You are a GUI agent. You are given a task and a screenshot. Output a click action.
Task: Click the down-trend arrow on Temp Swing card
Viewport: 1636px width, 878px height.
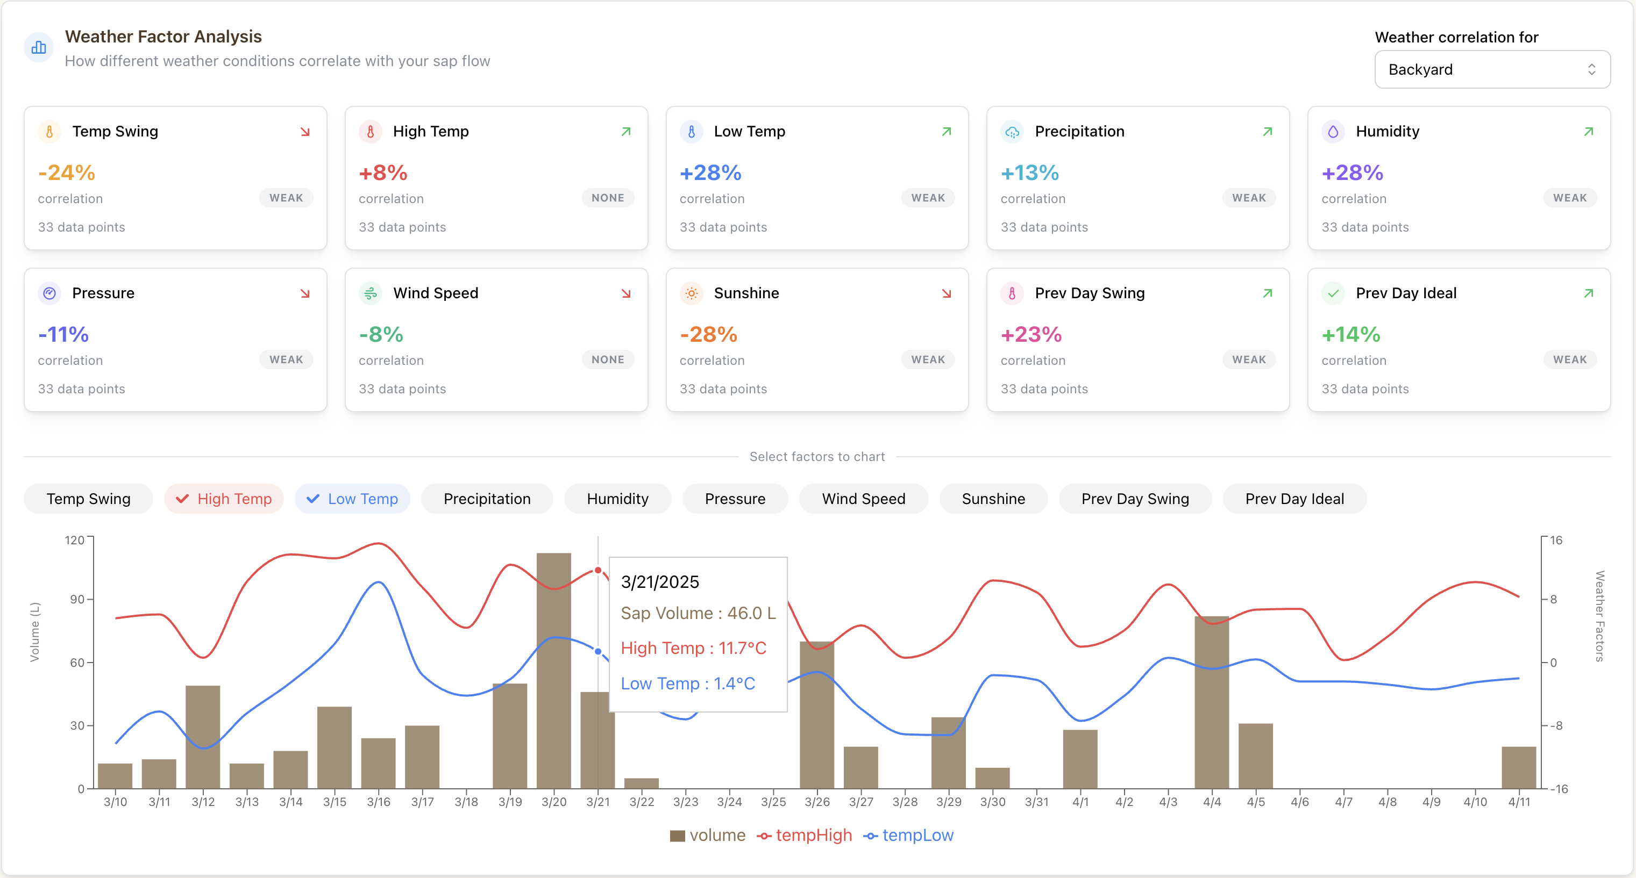(x=305, y=132)
